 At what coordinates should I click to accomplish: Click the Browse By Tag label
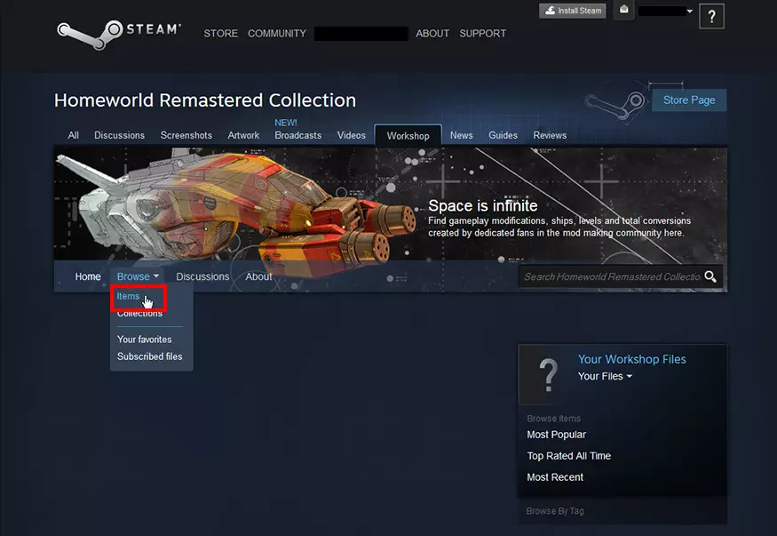pyautogui.click(x=555, y=511)
